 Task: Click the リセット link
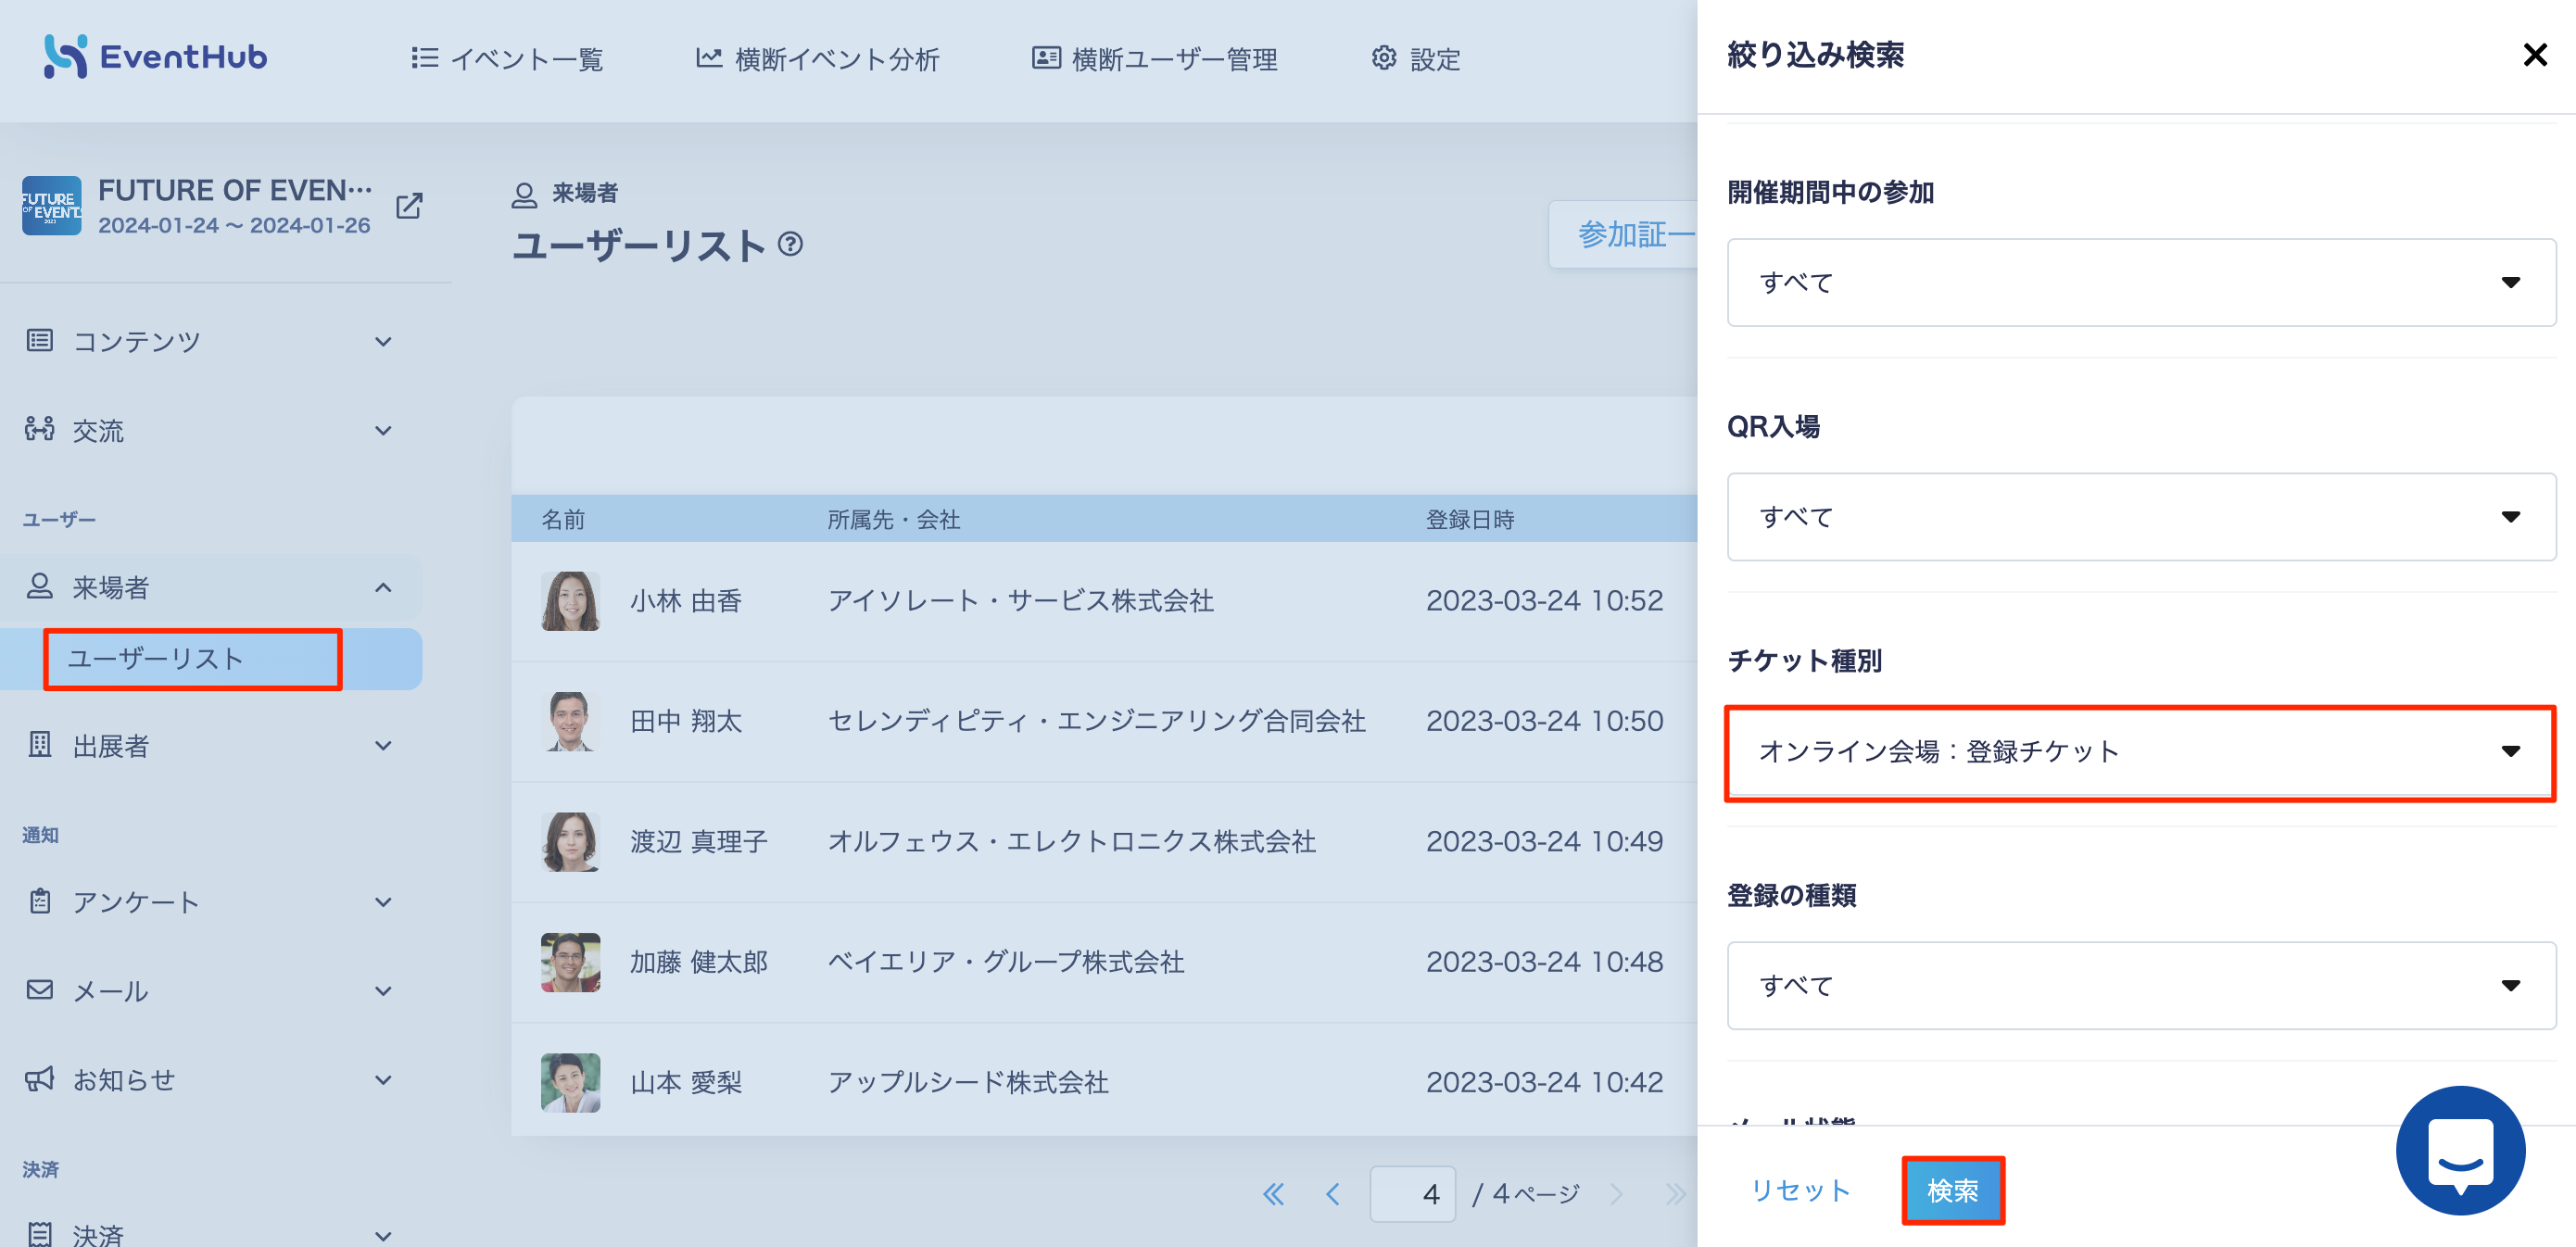[x=1800, y=1190]
